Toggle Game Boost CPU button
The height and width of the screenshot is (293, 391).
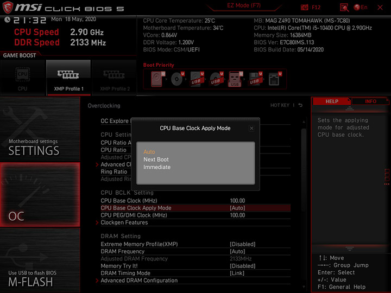click(23, 78)
